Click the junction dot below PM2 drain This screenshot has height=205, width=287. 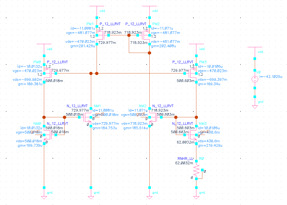(x=149, y=53)
